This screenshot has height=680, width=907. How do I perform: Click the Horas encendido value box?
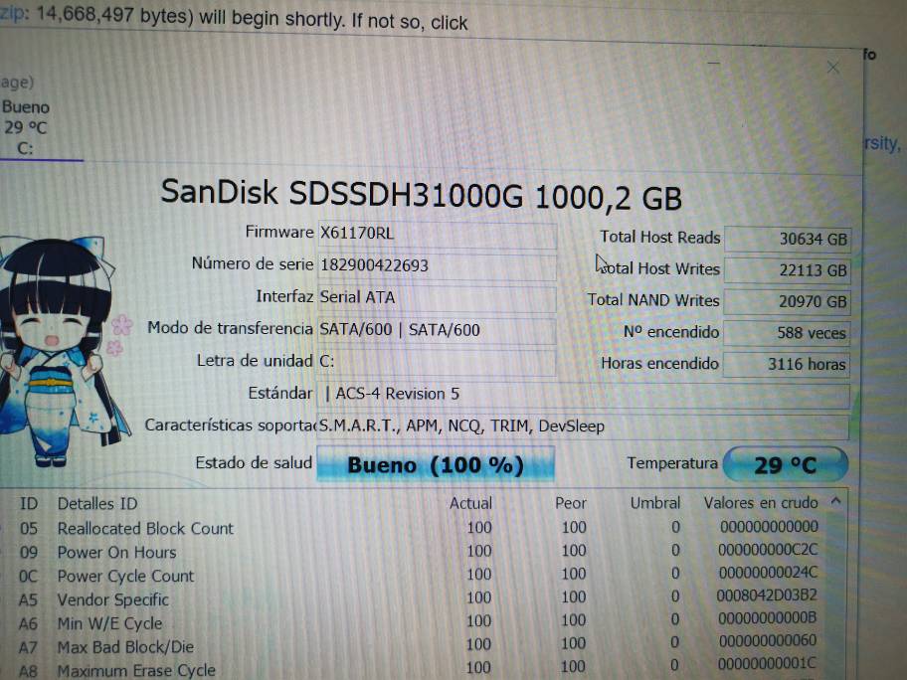(787, 364)
